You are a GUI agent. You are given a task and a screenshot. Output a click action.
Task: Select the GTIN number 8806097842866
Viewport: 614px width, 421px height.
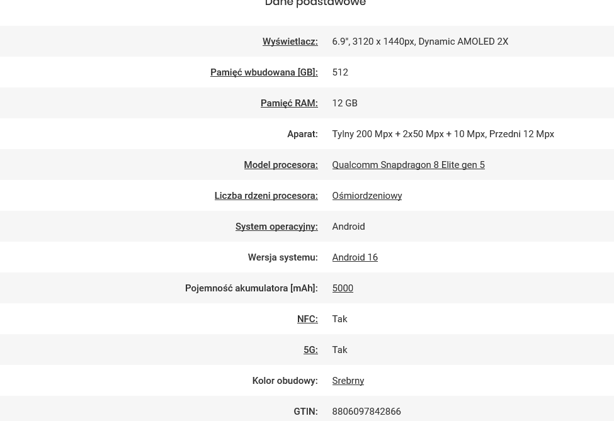(x=367, y=412)
